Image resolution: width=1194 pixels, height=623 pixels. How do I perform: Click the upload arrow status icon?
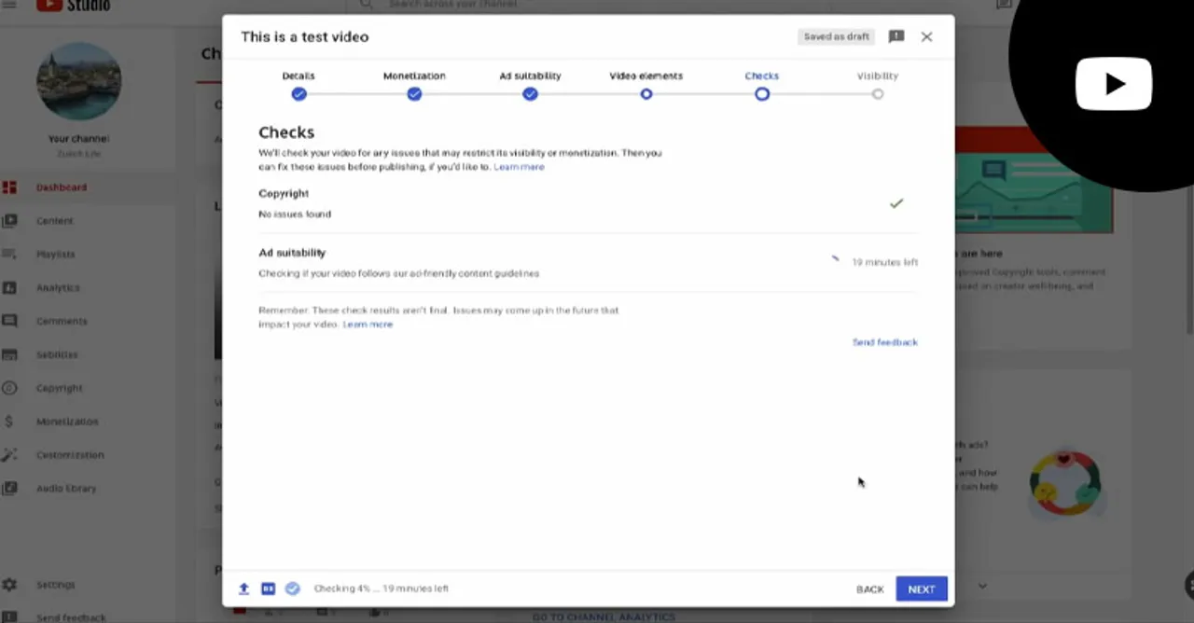pos(243,588)
